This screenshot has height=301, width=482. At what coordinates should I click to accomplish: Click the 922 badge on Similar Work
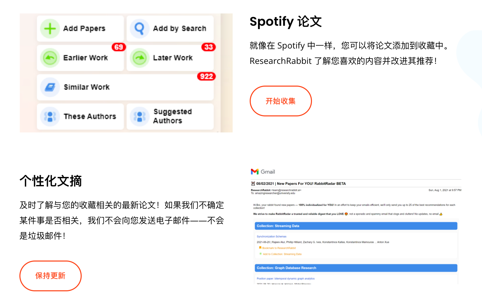coord(207,77)
